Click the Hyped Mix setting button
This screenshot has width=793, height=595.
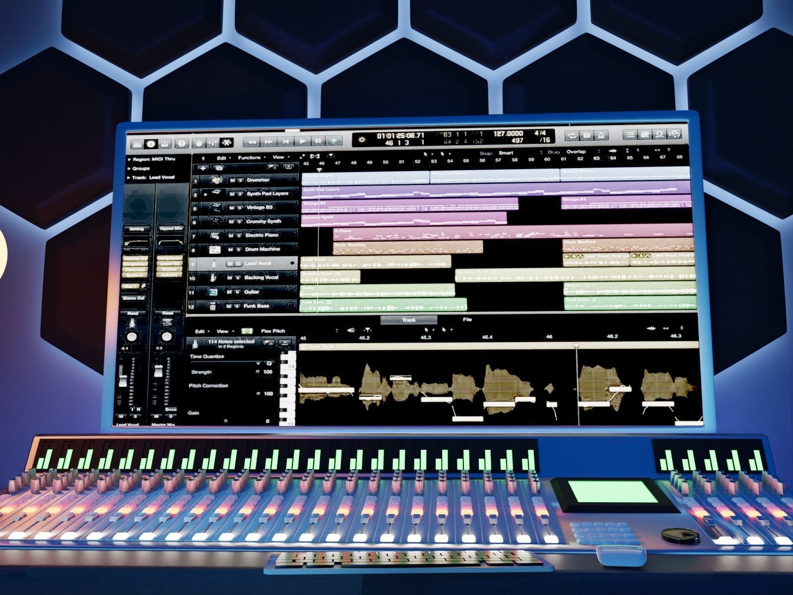pyautogui.click(x=170, y=229)
